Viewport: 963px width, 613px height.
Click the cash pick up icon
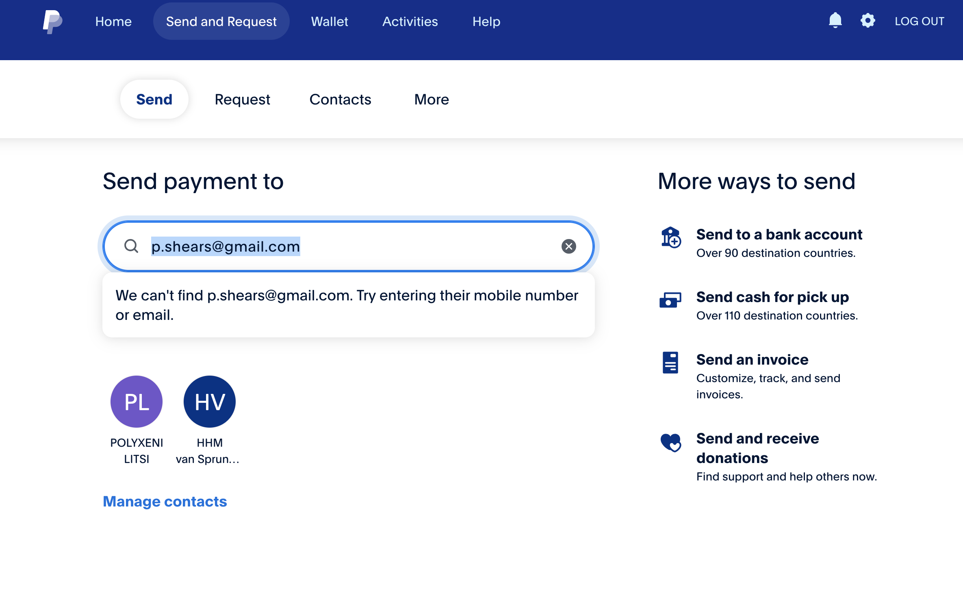(x=670, y=300)
